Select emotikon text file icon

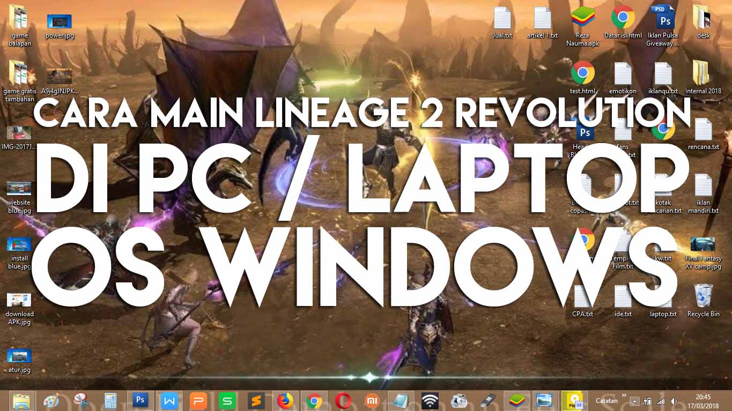pos(623,78)
